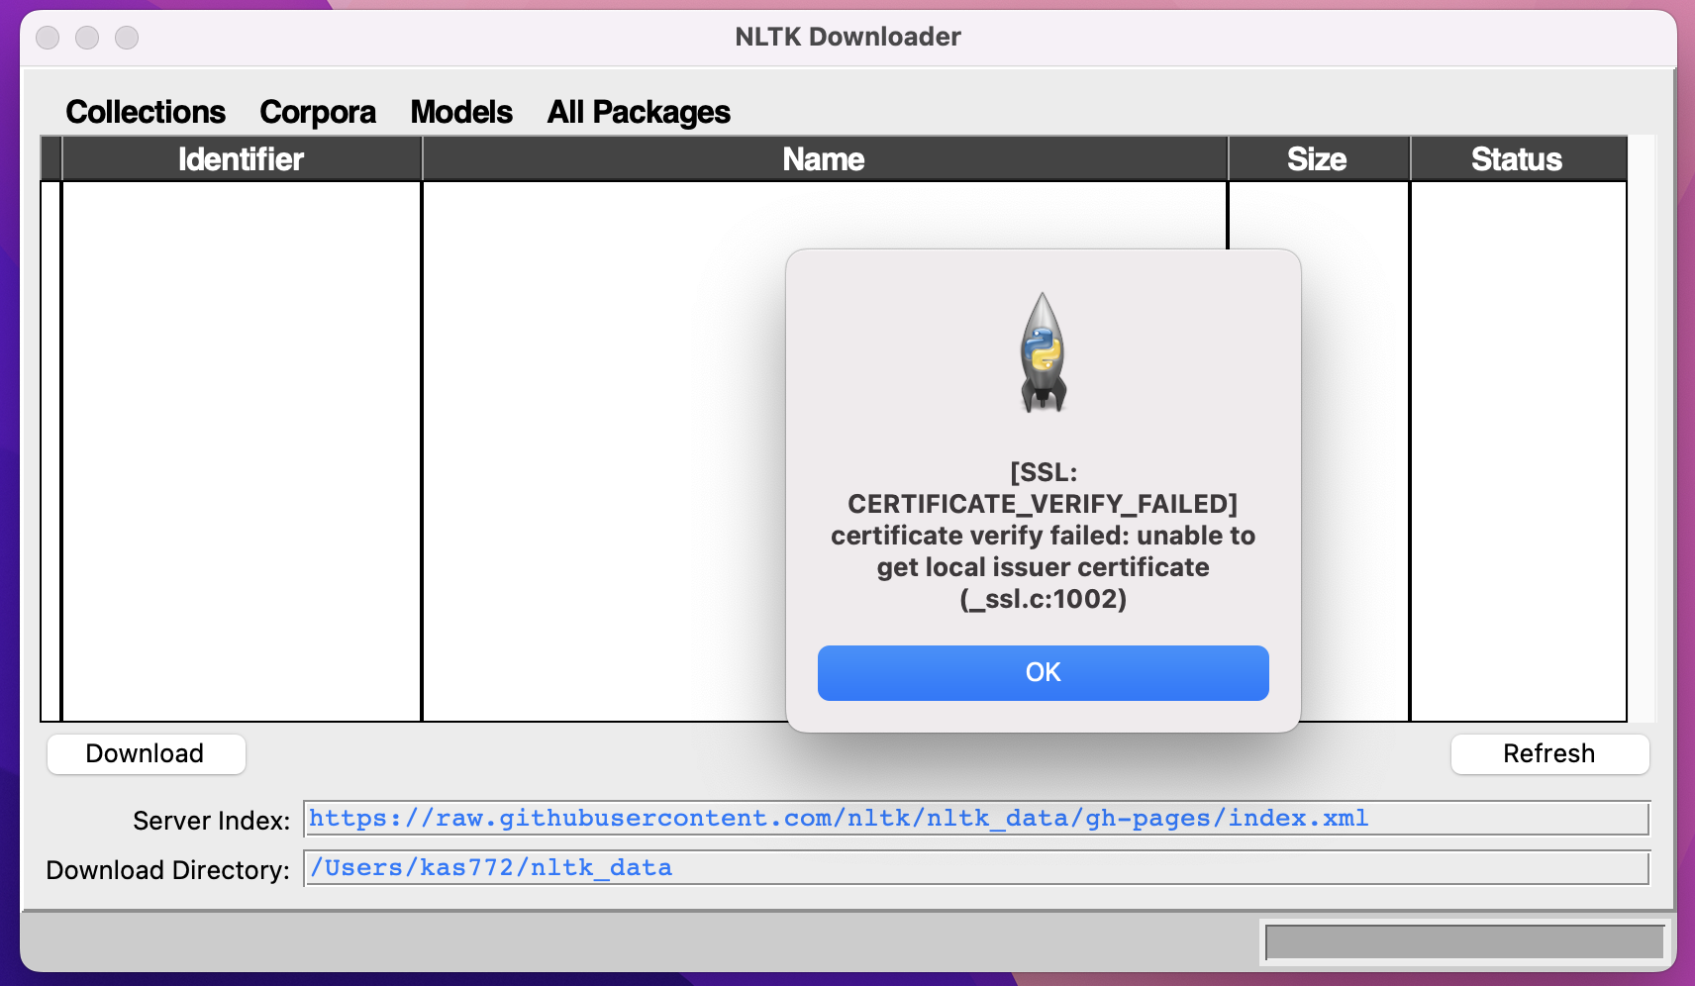The image size is (1695, 986).
Task: Click the Download button
Action: click(145, 753)
